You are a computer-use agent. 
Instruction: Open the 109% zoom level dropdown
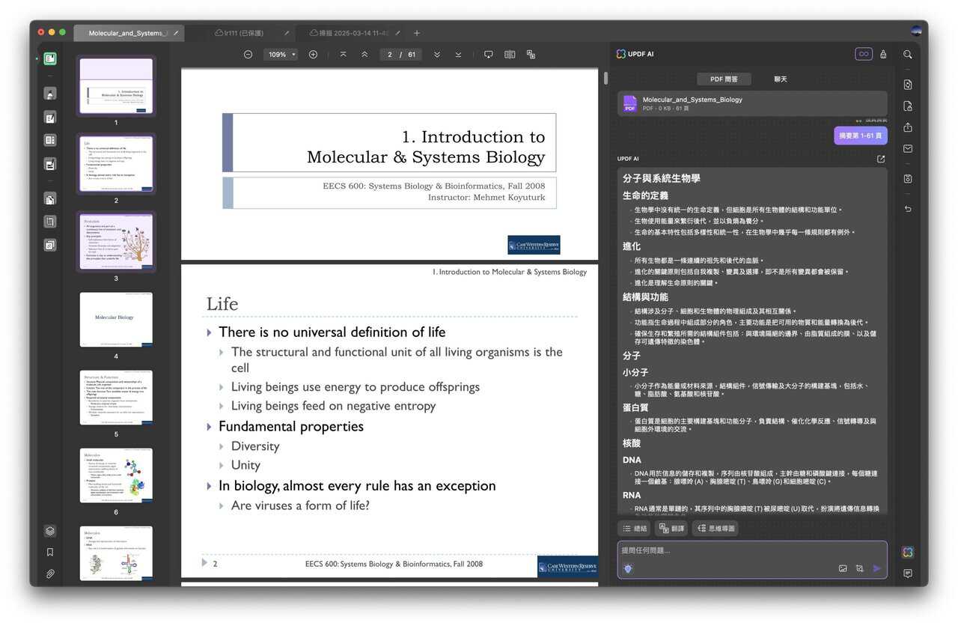tap(280, 54)
